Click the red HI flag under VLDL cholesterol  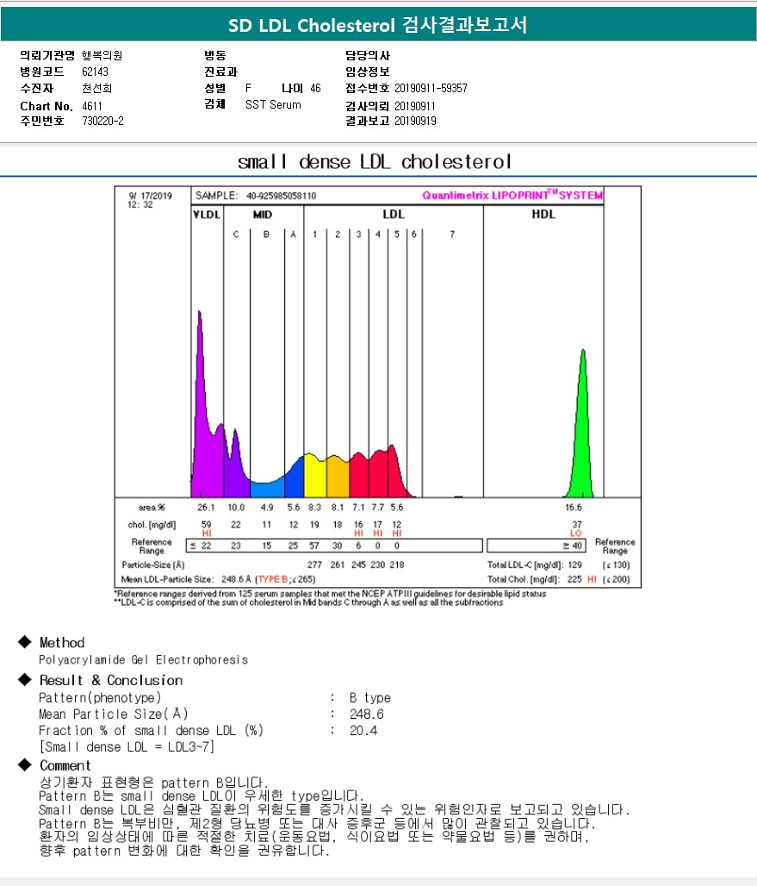206,533
